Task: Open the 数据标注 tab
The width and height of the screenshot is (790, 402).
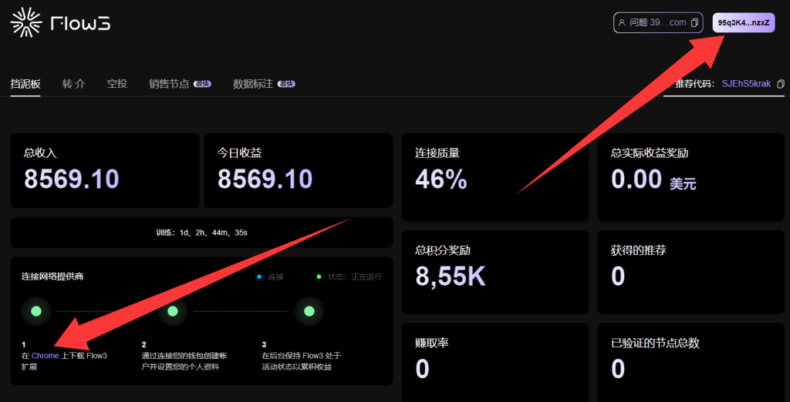Action: point(253,84)
